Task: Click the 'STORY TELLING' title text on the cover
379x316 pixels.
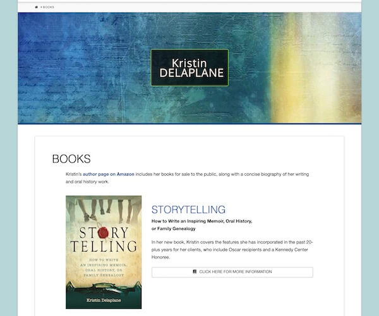Action: click(104, 240)
